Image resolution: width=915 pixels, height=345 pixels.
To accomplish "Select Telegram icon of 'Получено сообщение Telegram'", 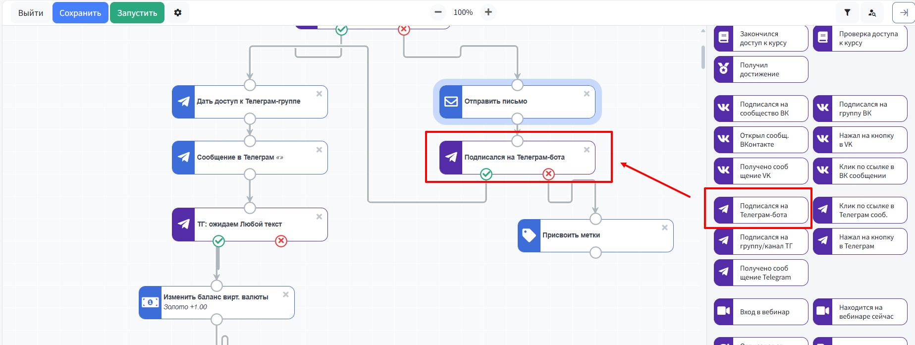I will pyautogui.click(x=724, y=273).
